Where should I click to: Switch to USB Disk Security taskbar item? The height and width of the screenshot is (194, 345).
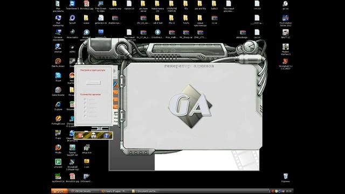pos(83,191)
